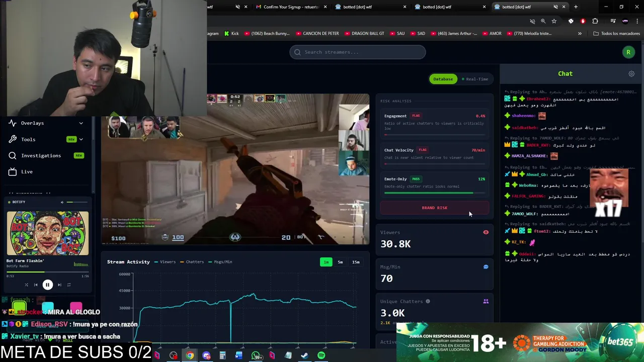Open the OBS Studio taskbar icon
Viewport: 644px width, 362px height.
(173, 355)
